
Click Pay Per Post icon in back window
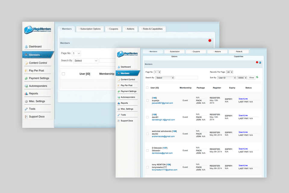[26, 71]
